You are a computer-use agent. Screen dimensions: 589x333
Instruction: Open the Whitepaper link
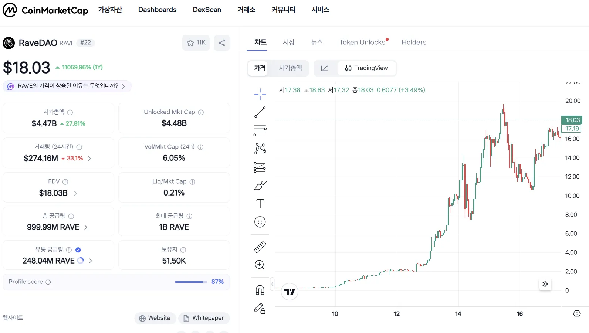tap(204, 318)
